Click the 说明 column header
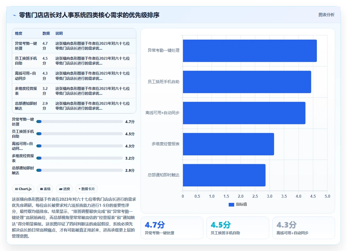347x251 pixels. (59, 34)
